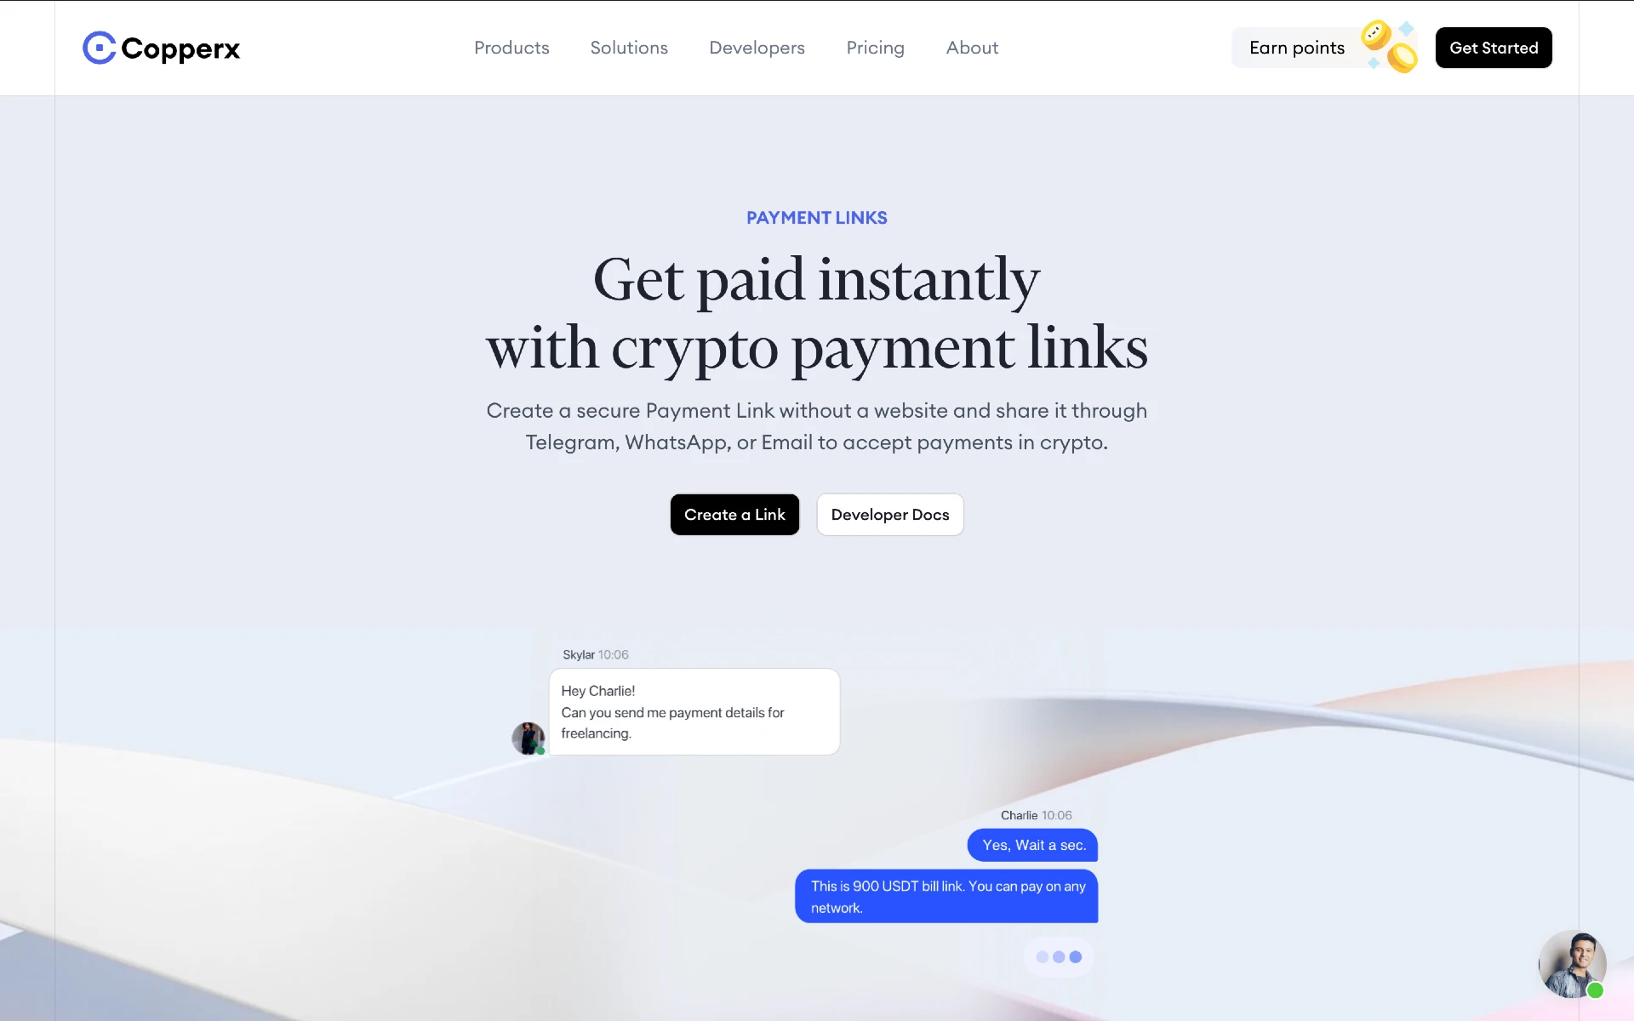Expand the Solutions dropdown menu
Screen dimensions: 1634x1021
630,47
